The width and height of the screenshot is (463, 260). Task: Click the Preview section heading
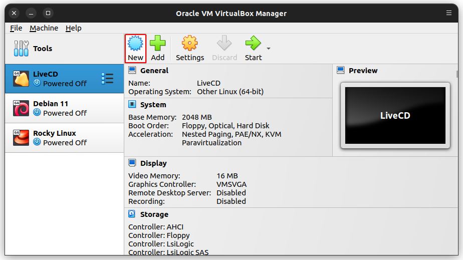[x=363, y=71]
